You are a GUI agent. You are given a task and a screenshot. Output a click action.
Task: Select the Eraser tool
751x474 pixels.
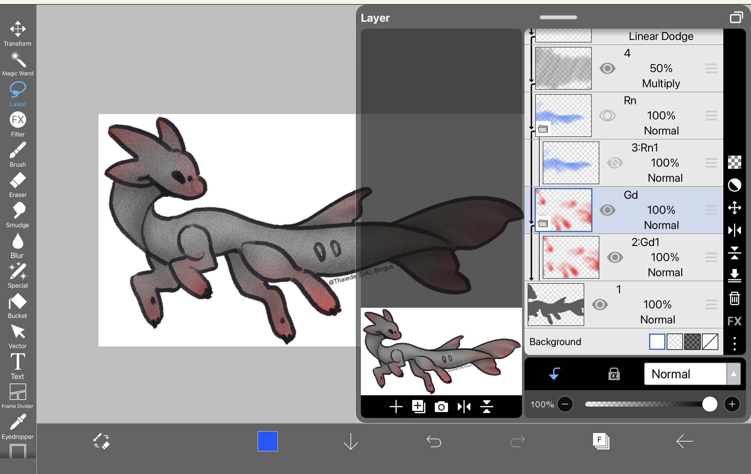[x=18, y=185]
